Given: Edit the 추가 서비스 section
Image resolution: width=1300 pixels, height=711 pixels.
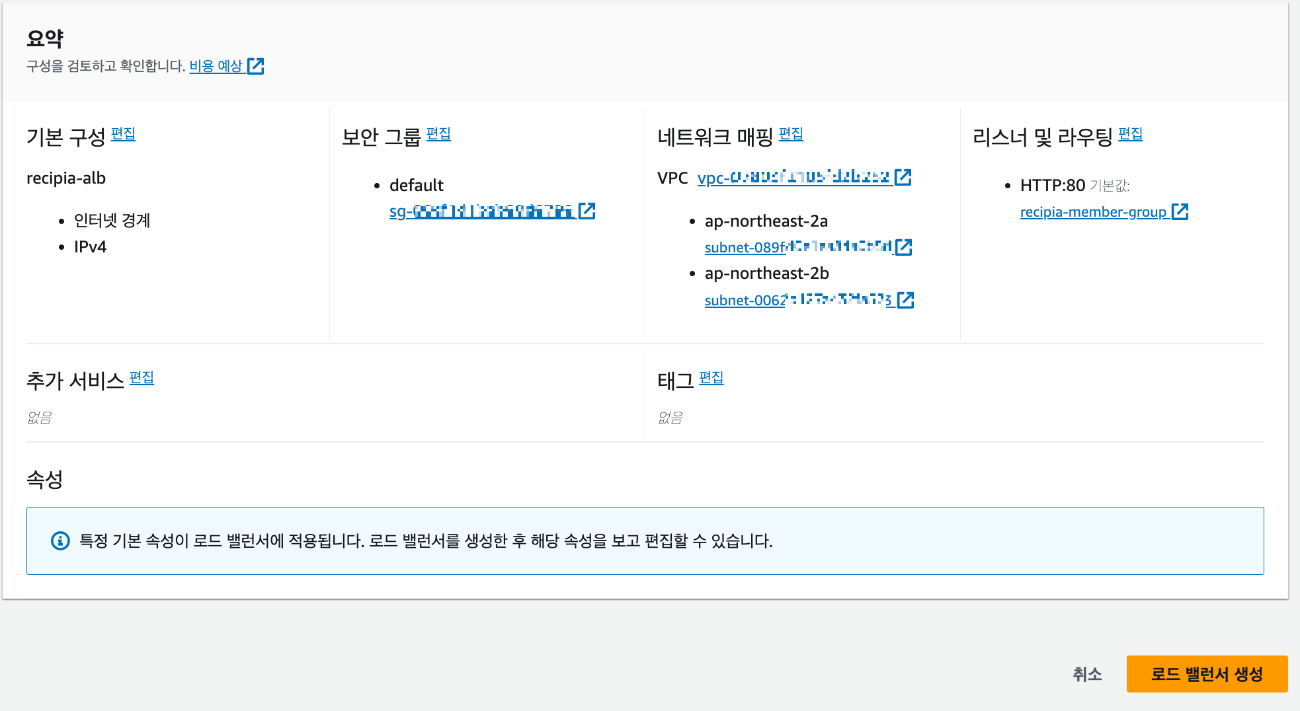Looking at the screenshot, I should [142, 378].
